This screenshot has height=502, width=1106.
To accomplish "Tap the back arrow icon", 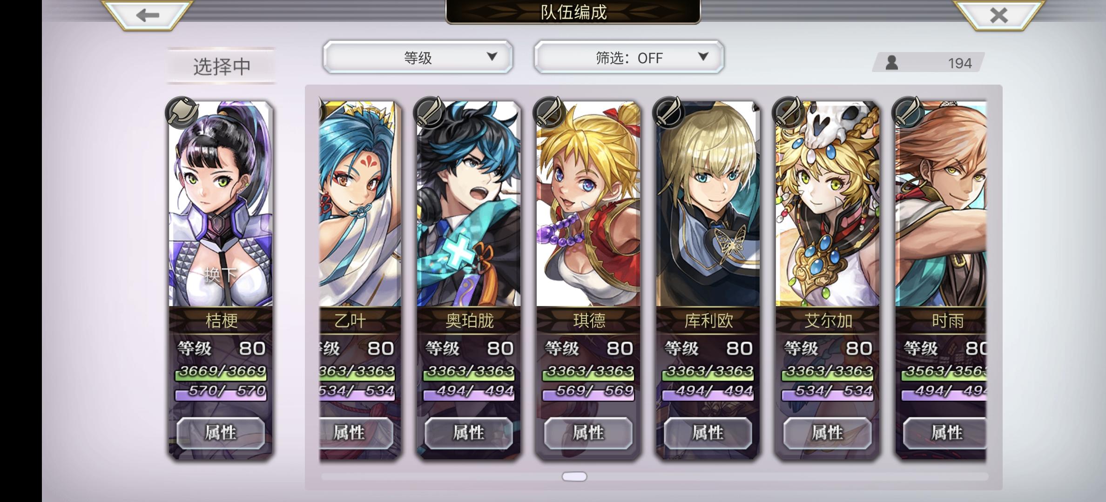I will tap(148, 15).
